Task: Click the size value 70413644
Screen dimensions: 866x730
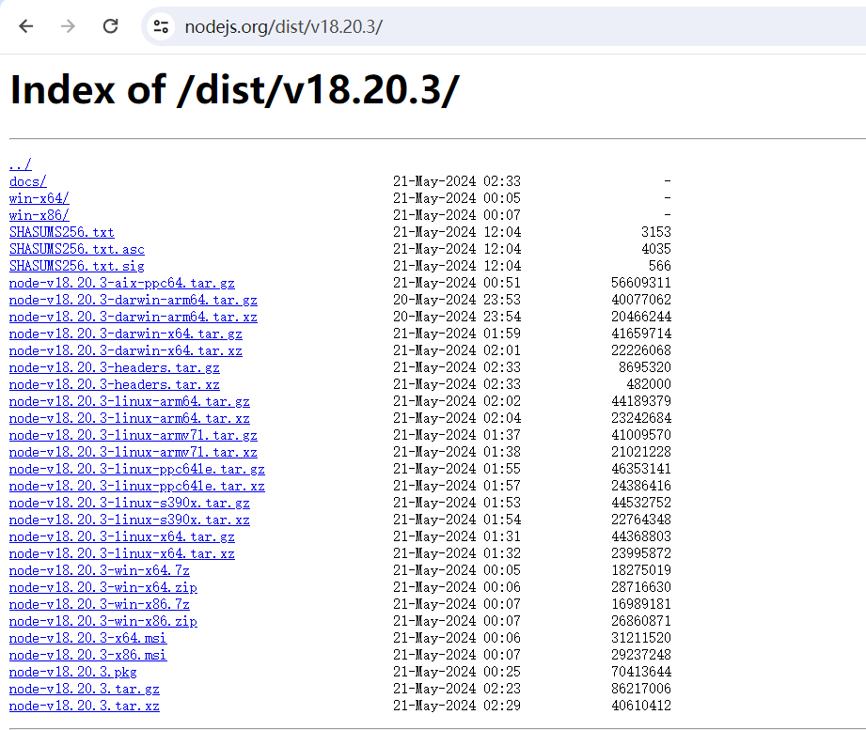Action: [641, 672]
